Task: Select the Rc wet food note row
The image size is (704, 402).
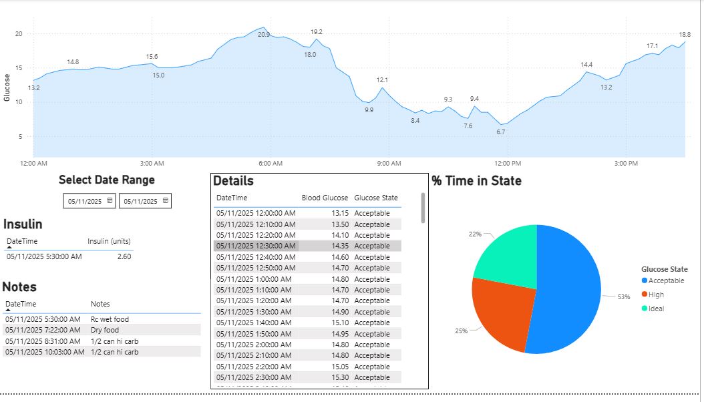Action: pyautogui.click(x=102, y=319)
